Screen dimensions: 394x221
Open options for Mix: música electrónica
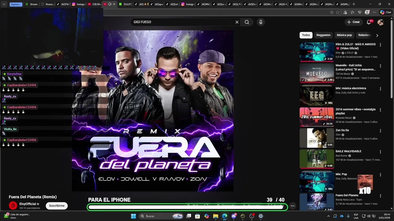(380, 89)
